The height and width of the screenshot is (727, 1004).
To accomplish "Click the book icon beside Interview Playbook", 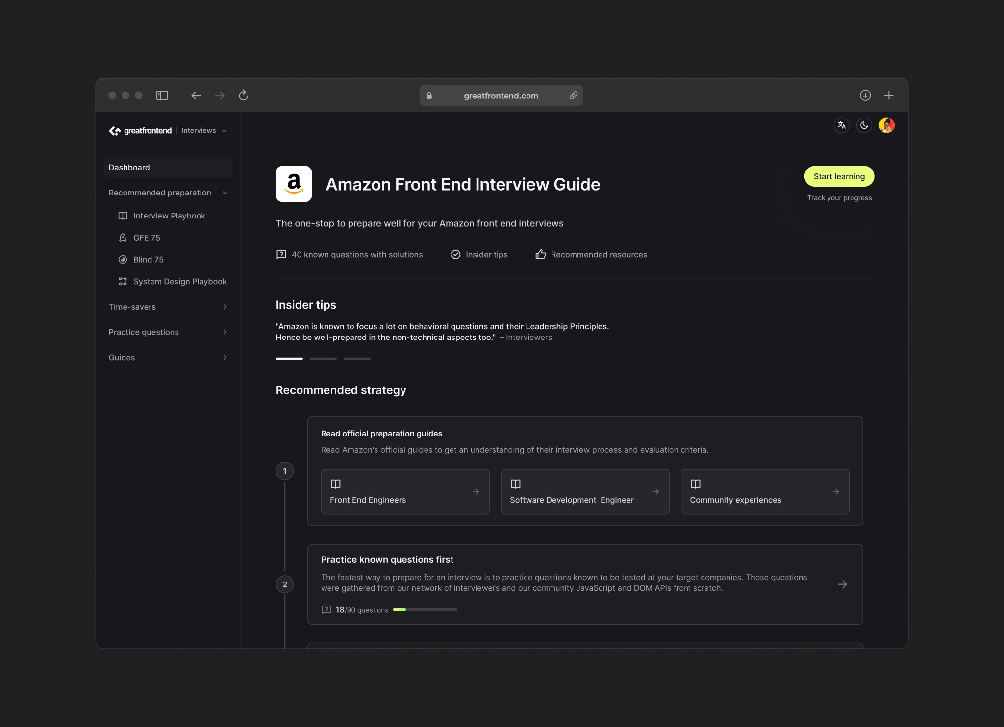I will pyautogui.click(x=123, y=216).
